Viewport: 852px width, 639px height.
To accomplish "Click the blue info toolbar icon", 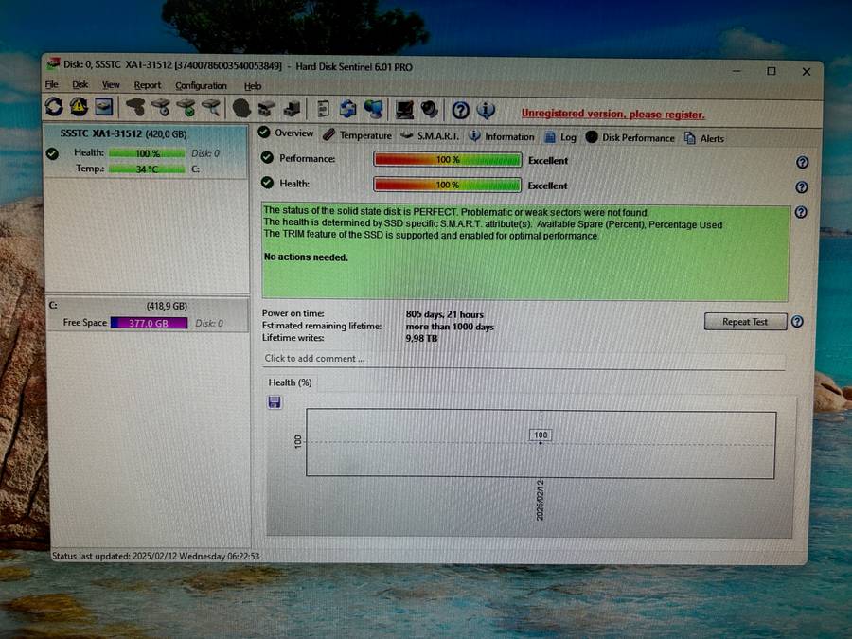I will pyautogui.click(x=486, y=110).
